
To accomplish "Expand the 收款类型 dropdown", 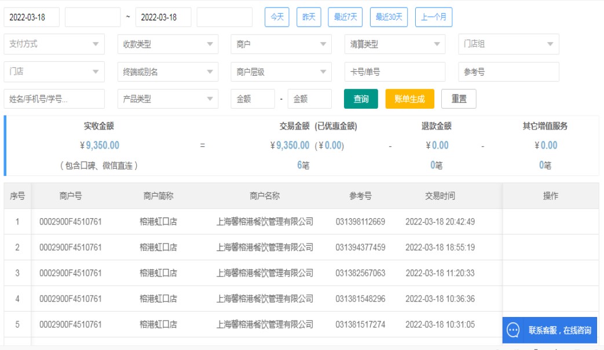I will (167, 44).
